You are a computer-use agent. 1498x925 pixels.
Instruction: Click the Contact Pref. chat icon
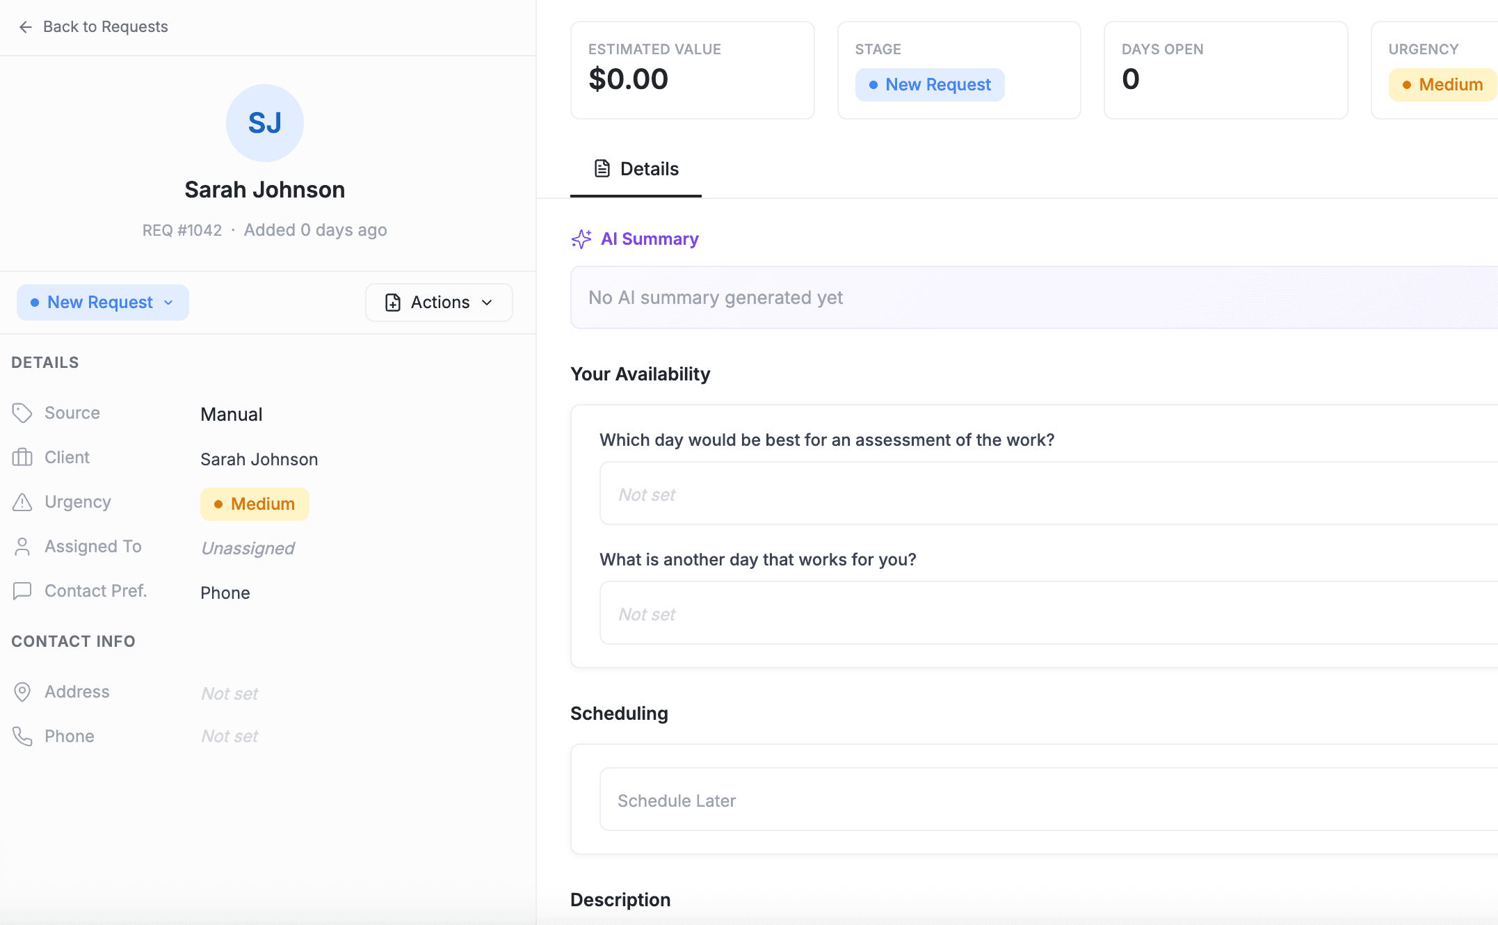[22, 591]
